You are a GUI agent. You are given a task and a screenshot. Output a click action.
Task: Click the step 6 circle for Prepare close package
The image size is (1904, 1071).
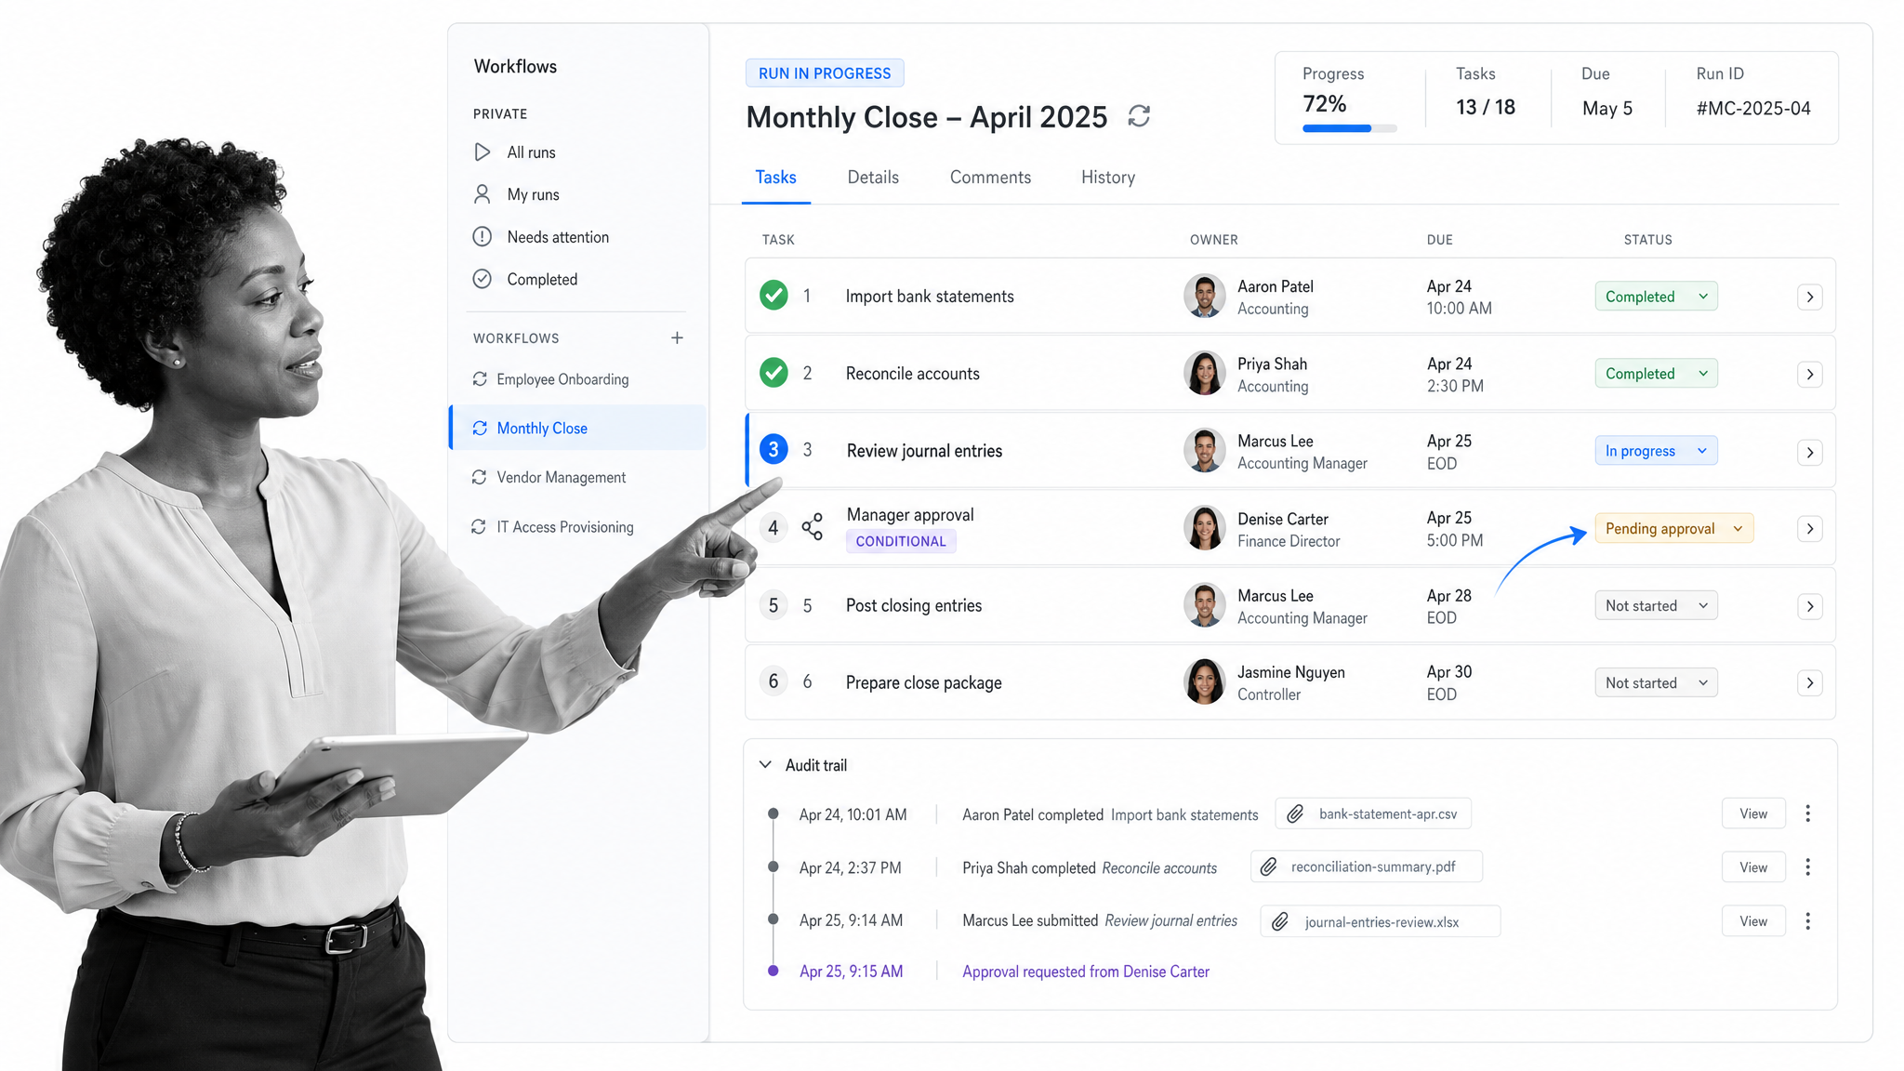(x=773, y=681)
